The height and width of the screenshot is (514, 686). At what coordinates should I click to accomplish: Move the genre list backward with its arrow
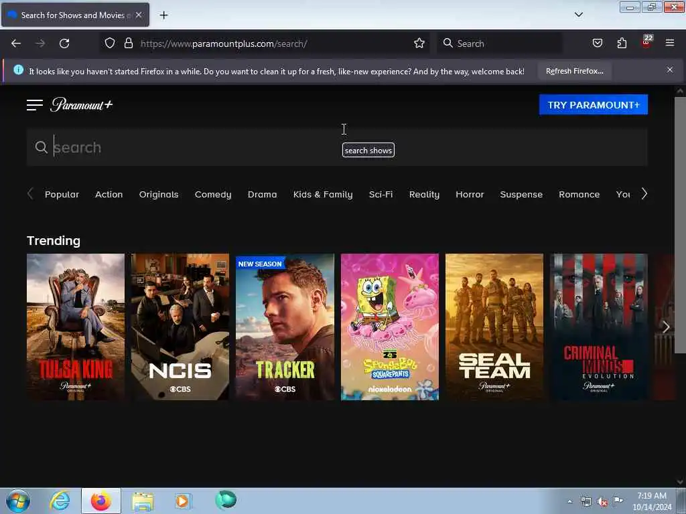(30, 193)
